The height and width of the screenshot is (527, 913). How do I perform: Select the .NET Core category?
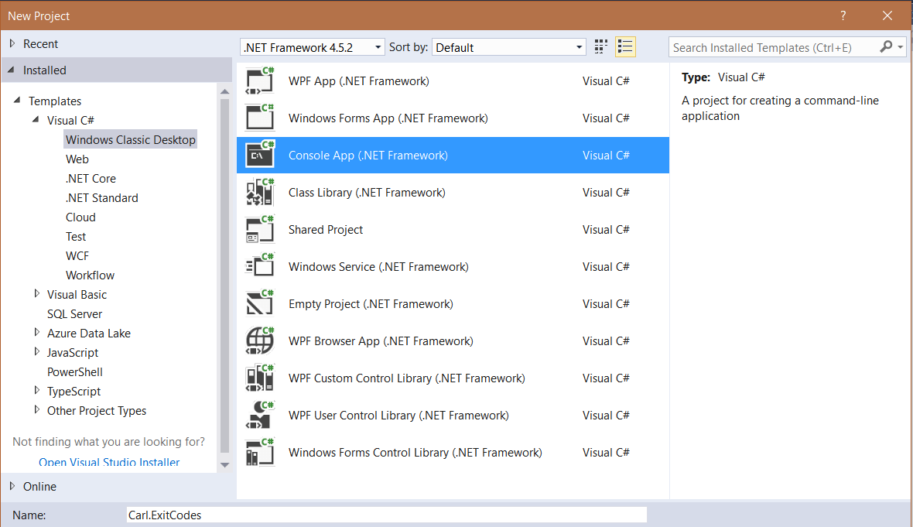coord(91,178)
